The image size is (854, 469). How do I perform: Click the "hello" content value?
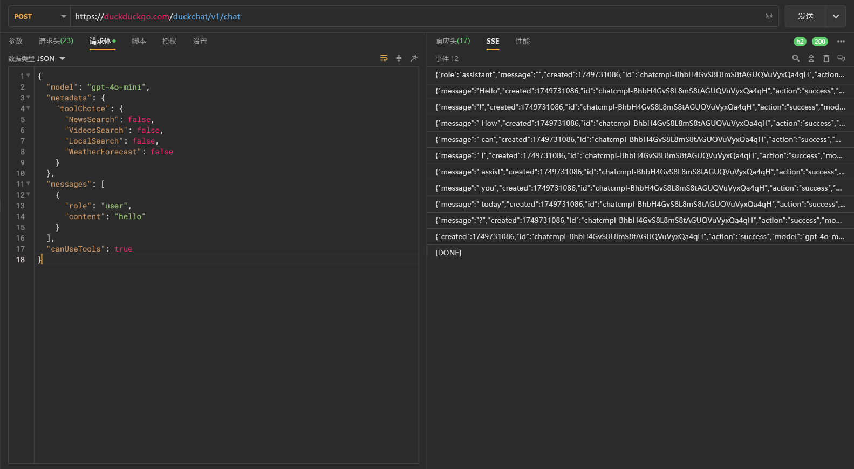[x=130, y=216]
